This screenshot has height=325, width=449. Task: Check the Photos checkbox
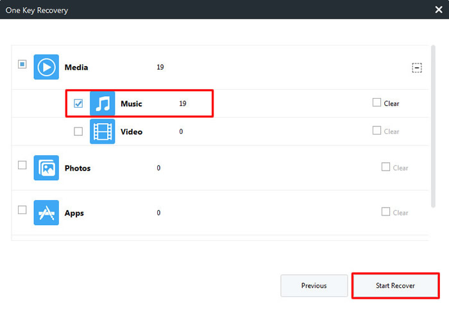click(x=22, y=165)
